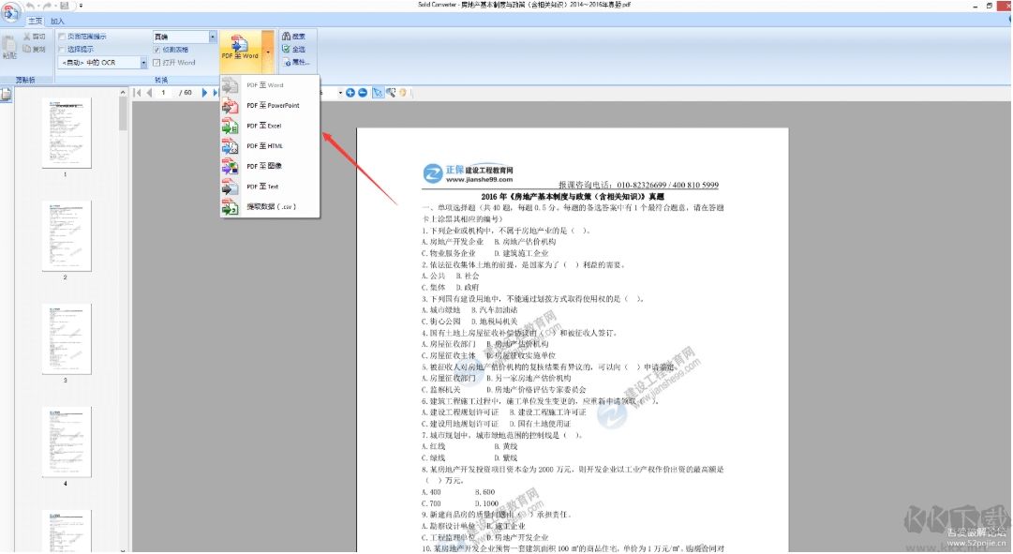
Task: Select "PDF 至 Excel" conversion option
Action: click(266, 126)
